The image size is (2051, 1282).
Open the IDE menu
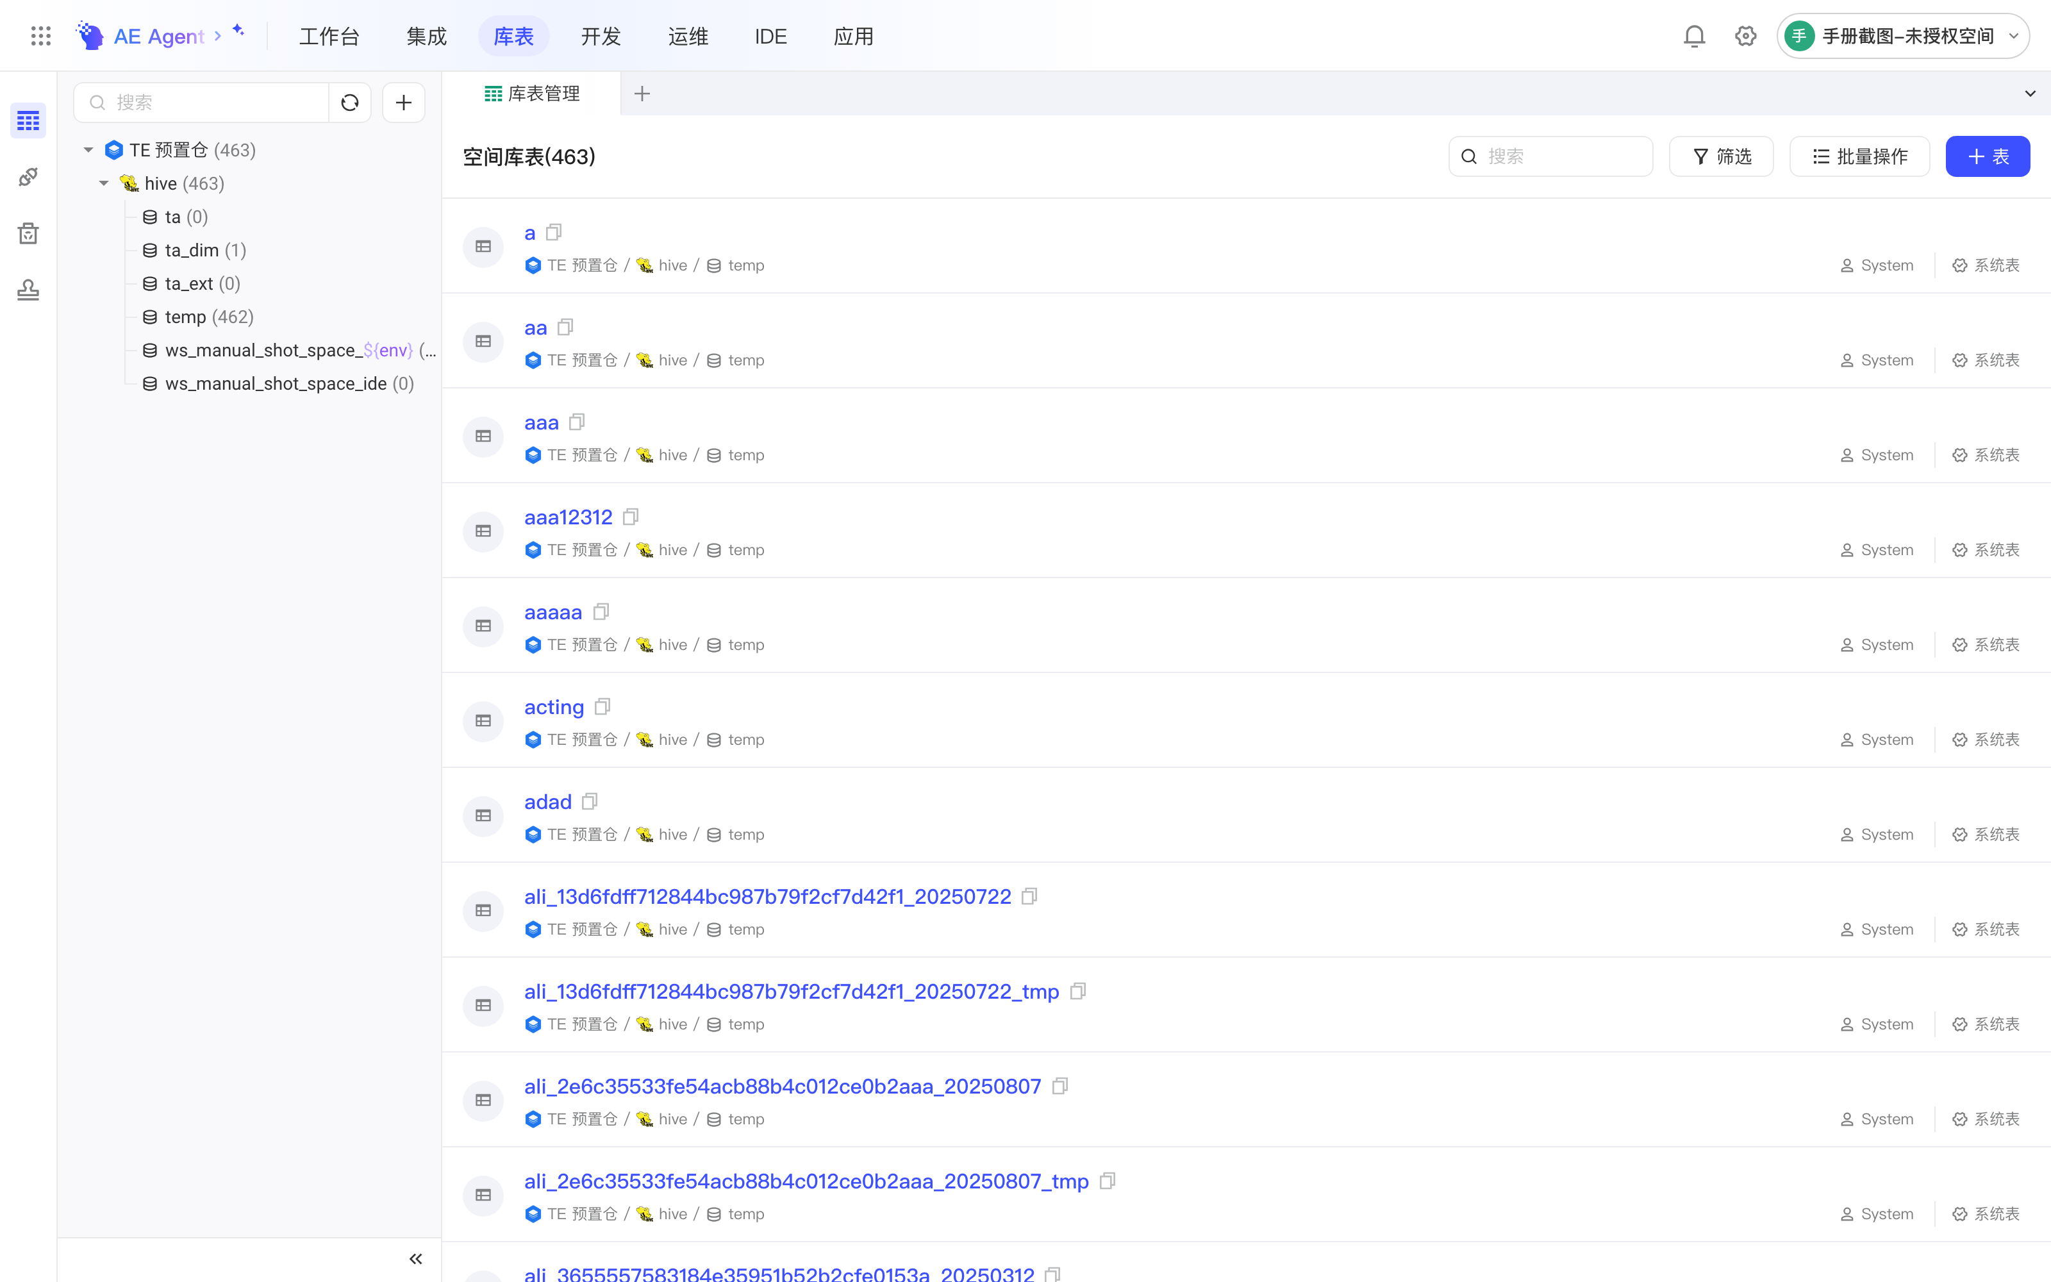click(x=770, y=37)
